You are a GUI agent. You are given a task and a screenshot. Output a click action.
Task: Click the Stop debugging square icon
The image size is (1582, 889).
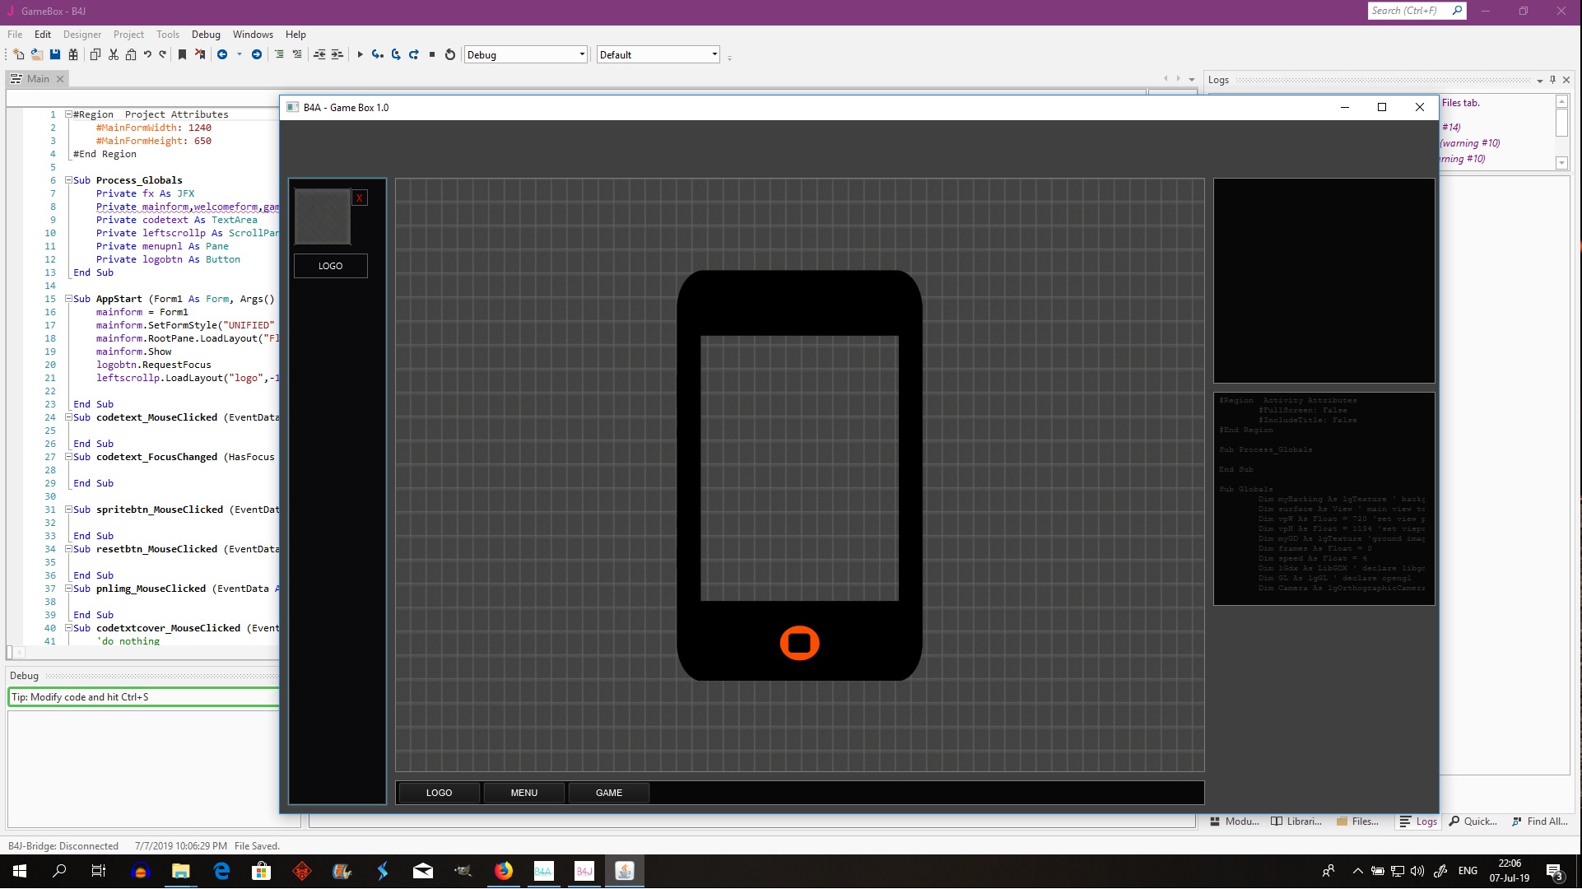(x=432, y=54)
